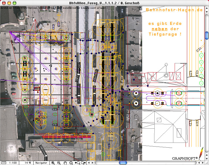
Task: Select the hand pan tool
Action: click(65, 163)
